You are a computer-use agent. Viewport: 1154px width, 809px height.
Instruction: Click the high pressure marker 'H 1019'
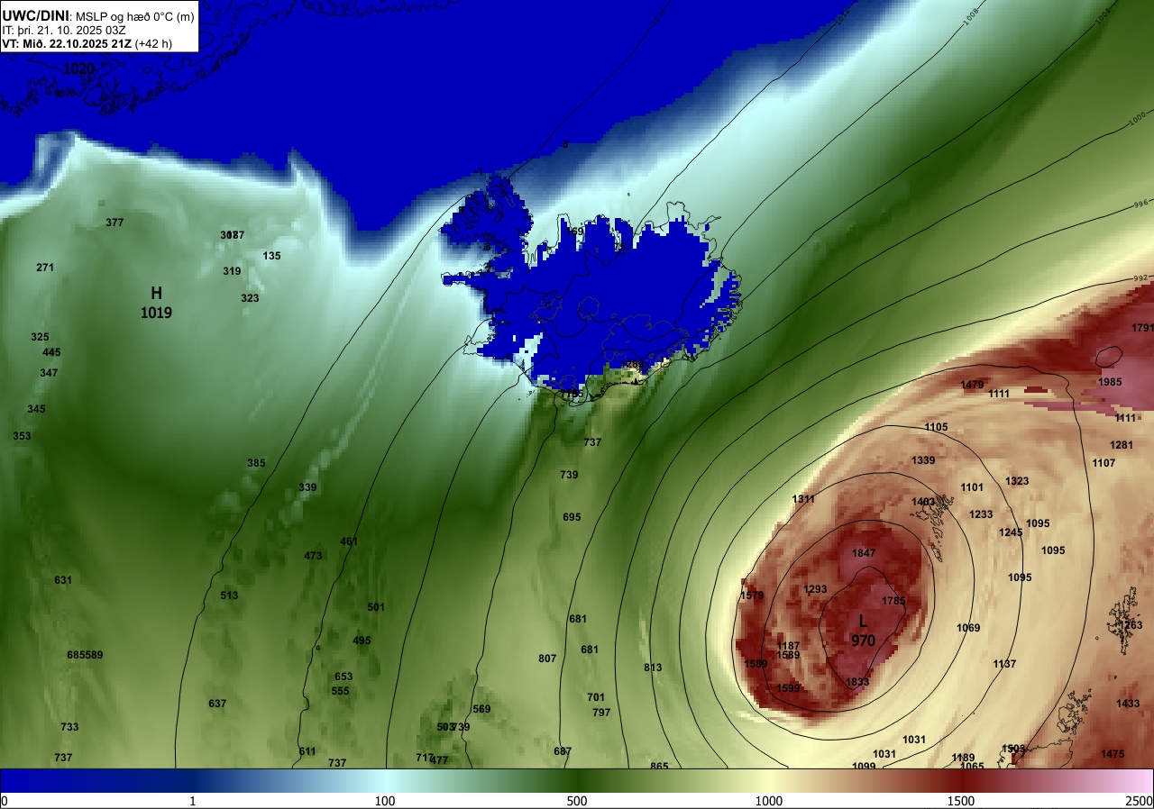click(156, 303)
